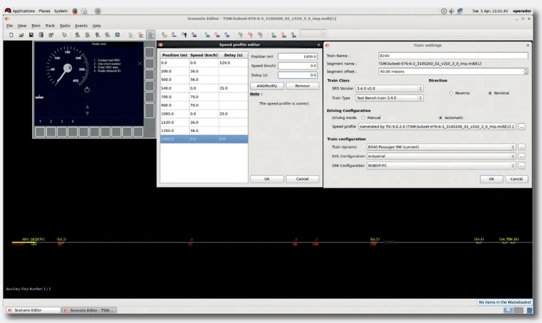Click the volume speaker icon in system tray
The height and width of the screenshot is (323, 542).
(451, 11)
